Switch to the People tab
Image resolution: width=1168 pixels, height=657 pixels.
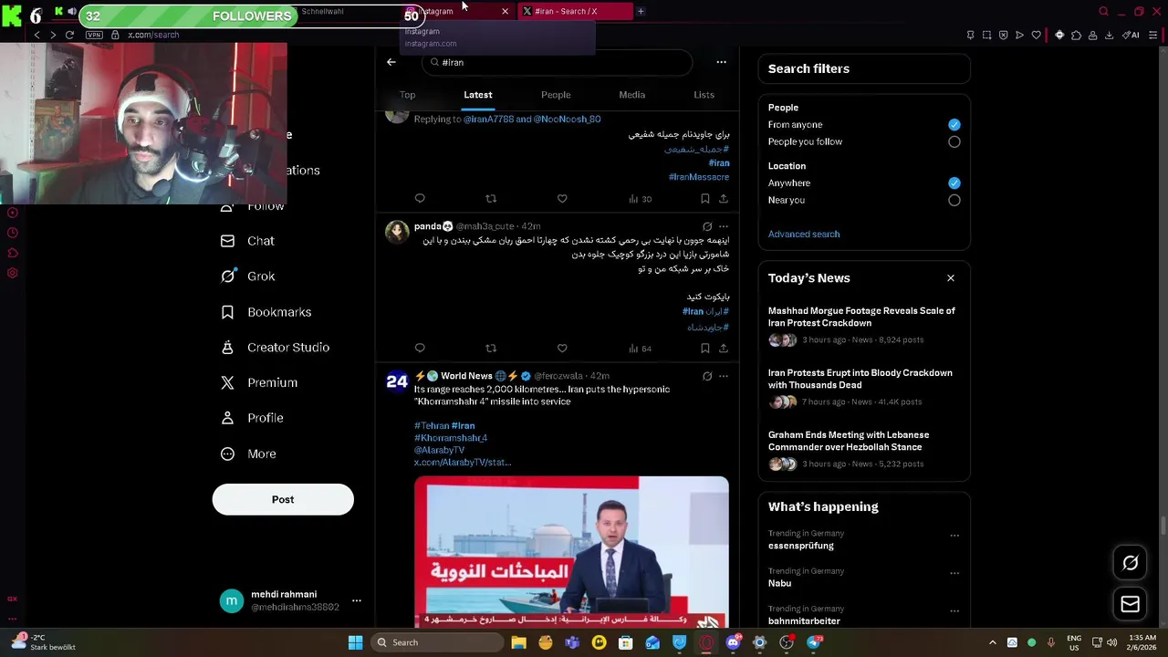[556, 95]
